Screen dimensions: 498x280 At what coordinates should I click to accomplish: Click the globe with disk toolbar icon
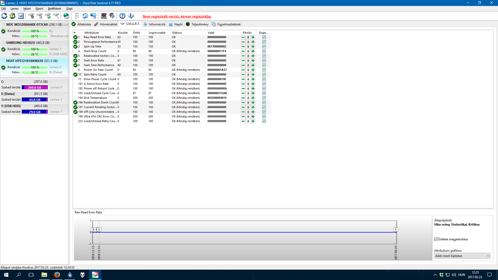(x=66, y=16)
